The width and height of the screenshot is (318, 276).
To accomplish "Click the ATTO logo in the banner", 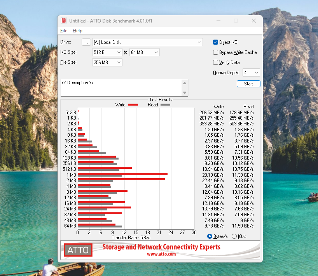I will point(78,250).
